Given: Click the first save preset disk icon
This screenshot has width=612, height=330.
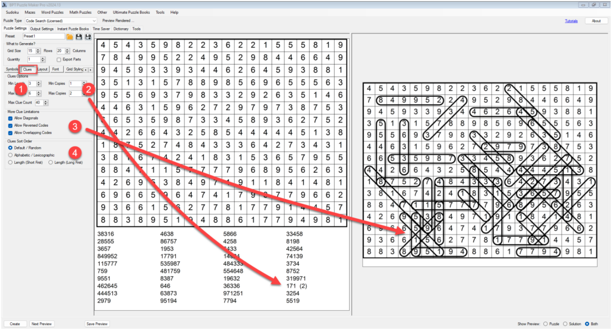Looking at the screenshot, I should (x=79, y=37).
